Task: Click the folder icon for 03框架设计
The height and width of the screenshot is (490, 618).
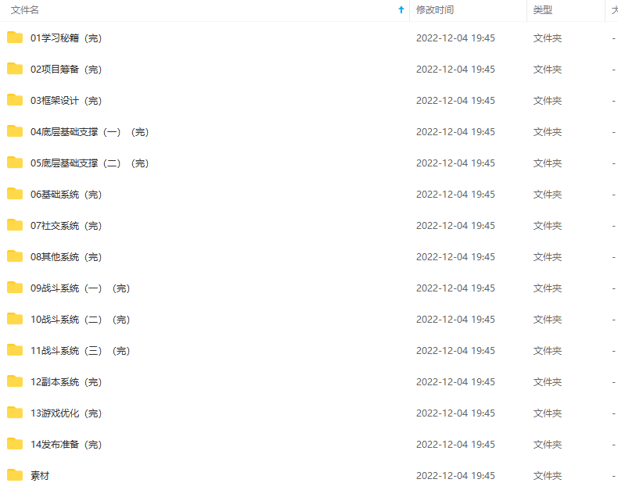Action: pyautogui.click(x=15, y=100)
